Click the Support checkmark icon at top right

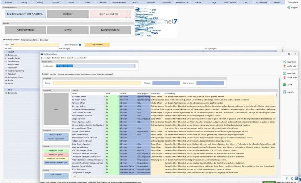click(288, 8)
